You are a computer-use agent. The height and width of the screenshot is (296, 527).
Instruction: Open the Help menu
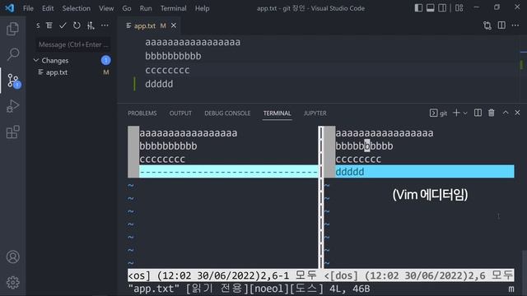(x=202, y=8)
